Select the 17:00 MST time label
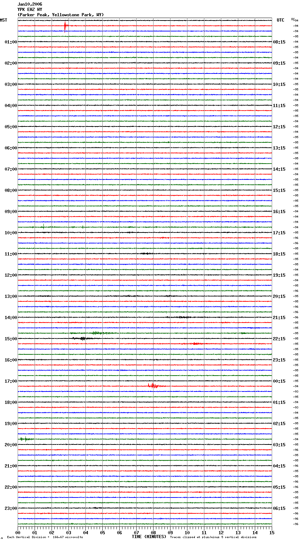300x542 pixels. click(x=11, y=381)
